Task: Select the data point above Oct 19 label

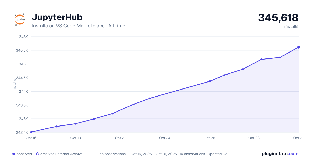Action: pyautogui.click(x=75, y=124)
